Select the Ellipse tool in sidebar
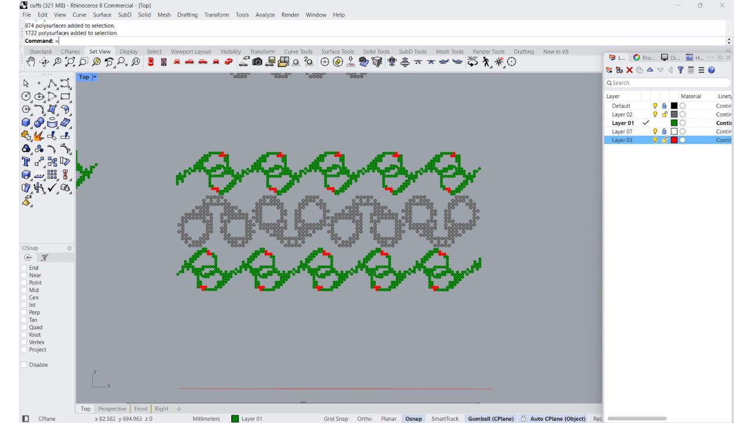Screen dimensions: 753x423 [x=39, y=96]
